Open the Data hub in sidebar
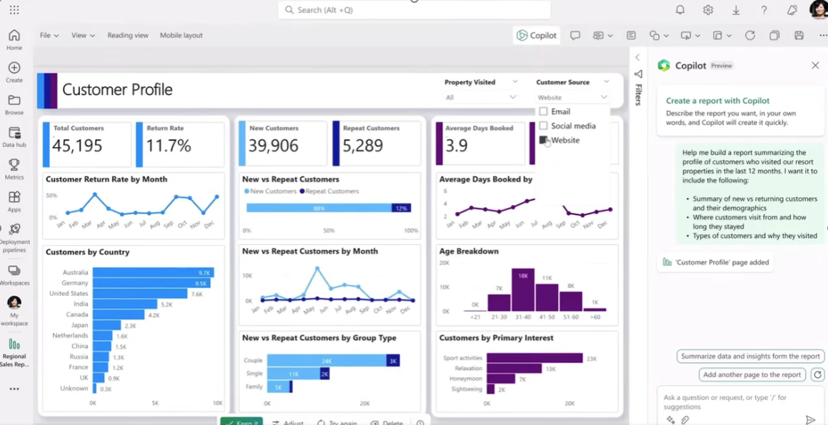This screenshot has width=828, height=425. point(14,136)
